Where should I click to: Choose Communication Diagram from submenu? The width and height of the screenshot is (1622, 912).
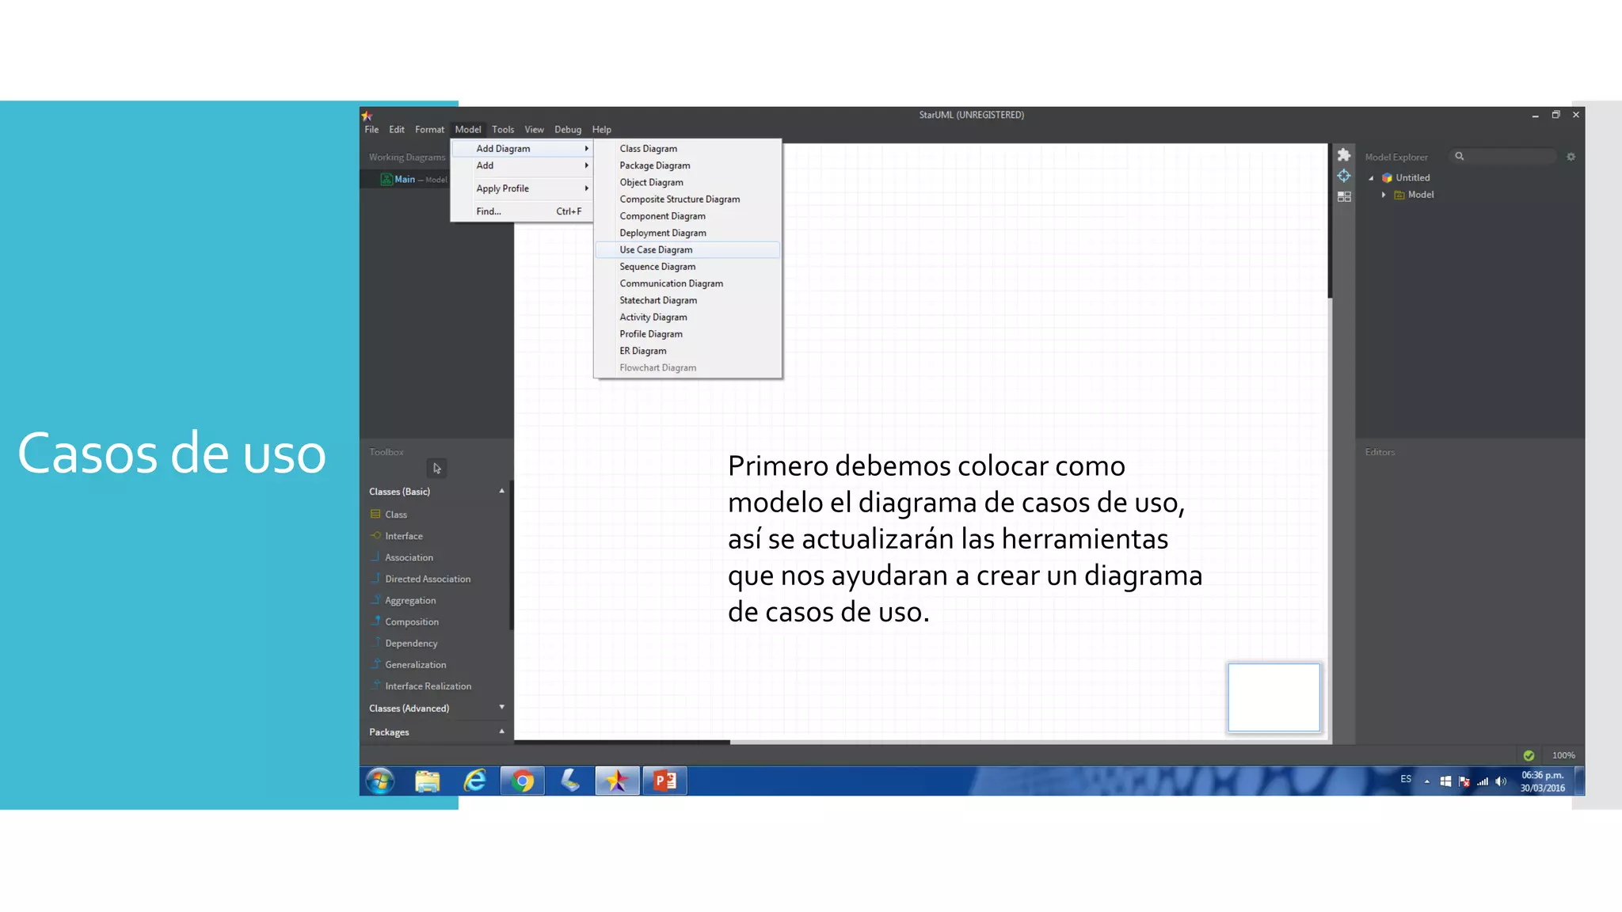point(687,283)
